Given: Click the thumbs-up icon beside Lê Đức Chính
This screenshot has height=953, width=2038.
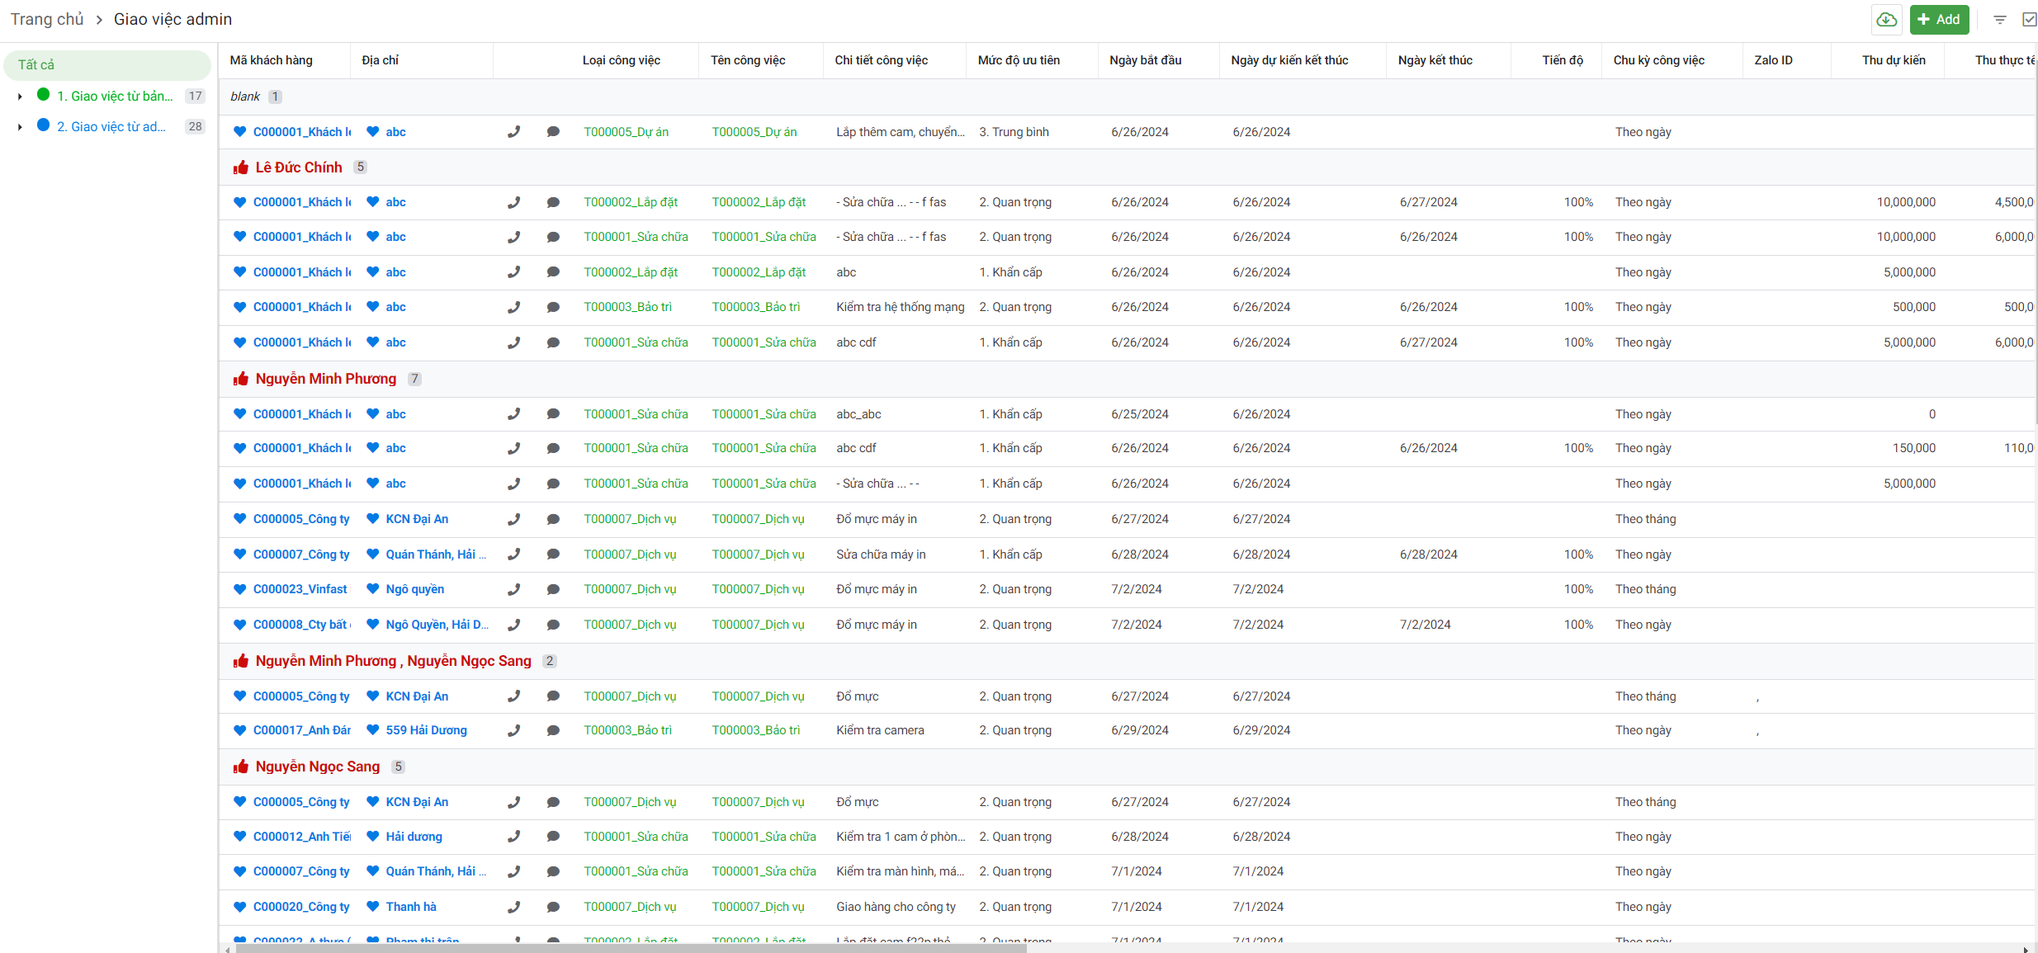Looking at the screenshot, I should (241, 167).
